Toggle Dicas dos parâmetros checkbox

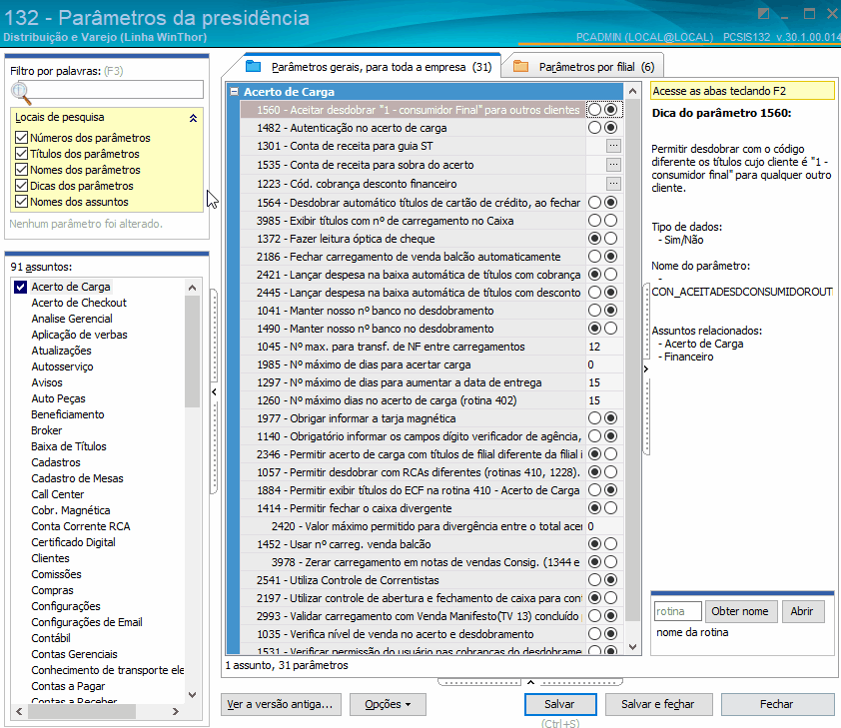21,186
